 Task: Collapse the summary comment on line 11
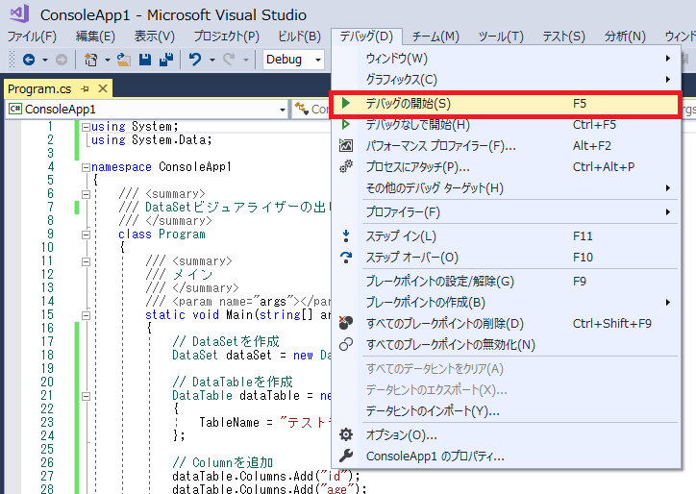click(x=87, y=261)
